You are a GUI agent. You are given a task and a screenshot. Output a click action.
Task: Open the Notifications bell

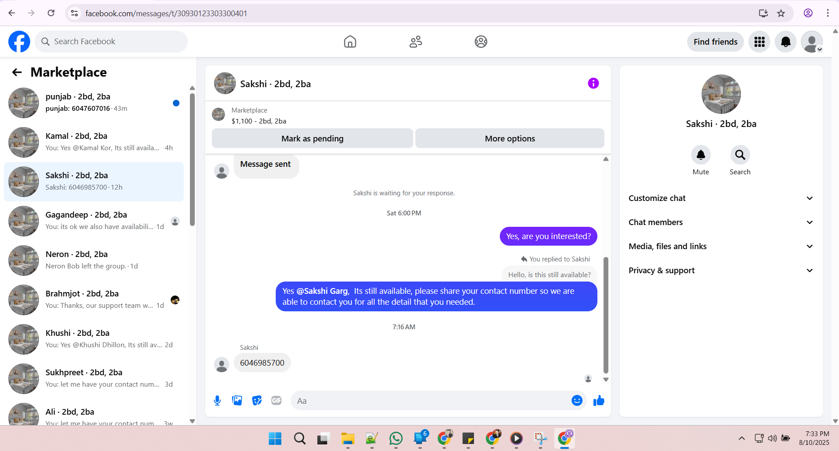[786, 42]
